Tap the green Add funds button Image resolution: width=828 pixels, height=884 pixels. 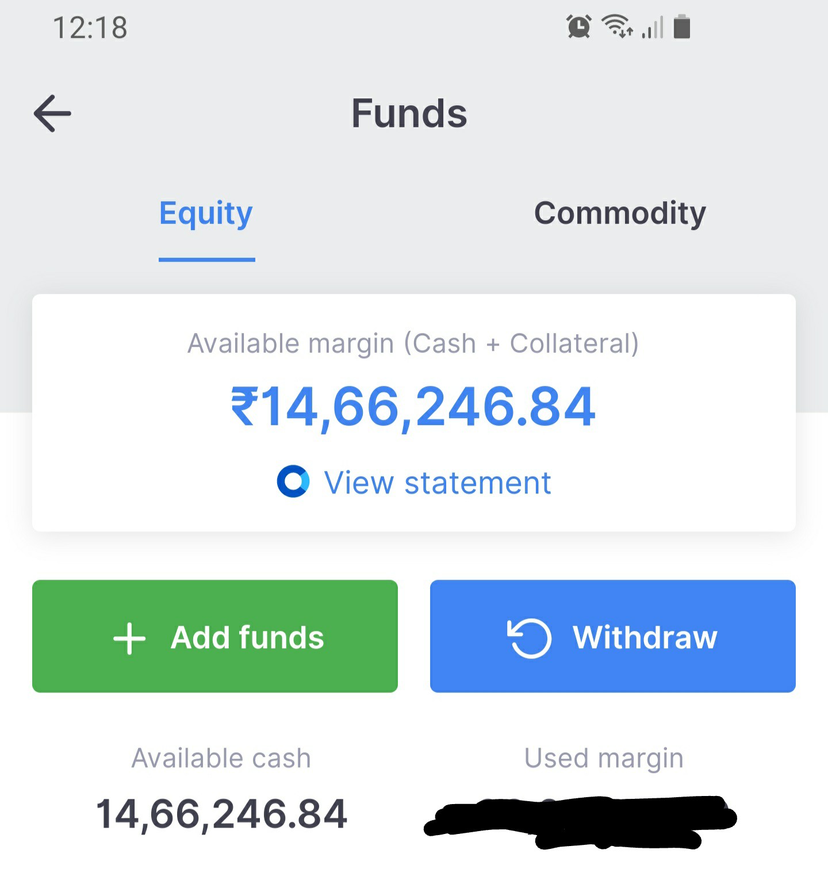215,636
